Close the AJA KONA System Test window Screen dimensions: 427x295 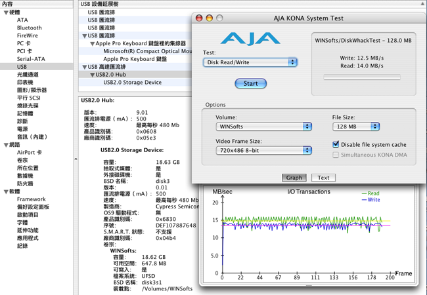[x=199, y=18]
